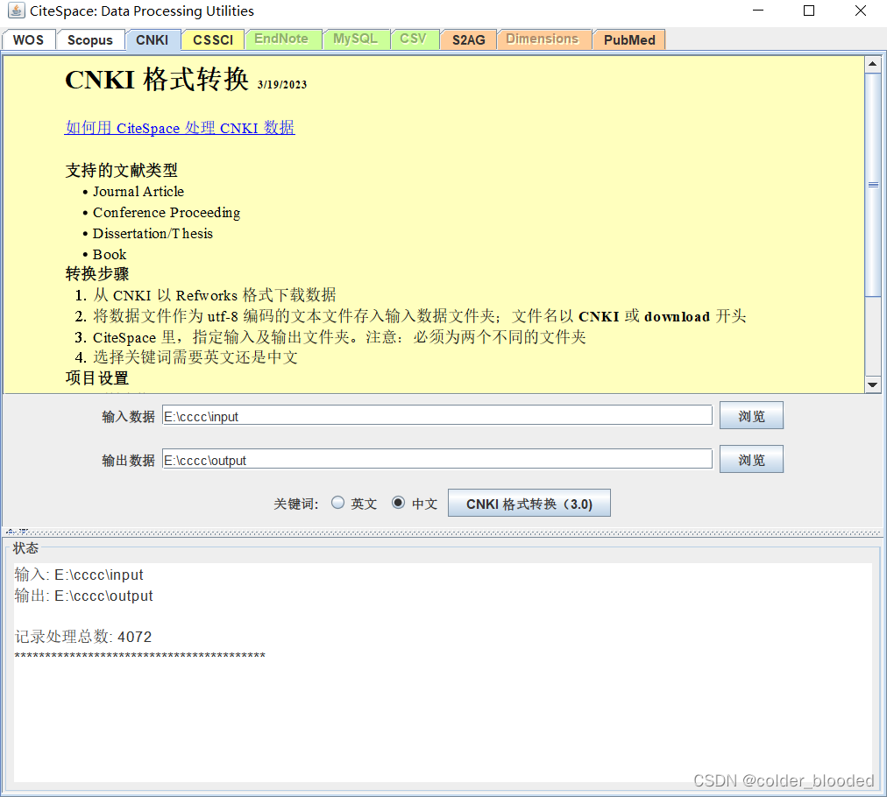Browse for the input data folder (浏览)
Screen dimensions: 887x797
coord(751,415)
